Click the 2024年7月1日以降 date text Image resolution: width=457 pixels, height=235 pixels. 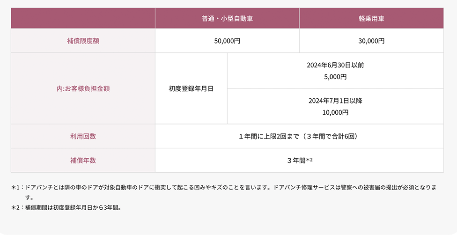(x=335, y=101)
